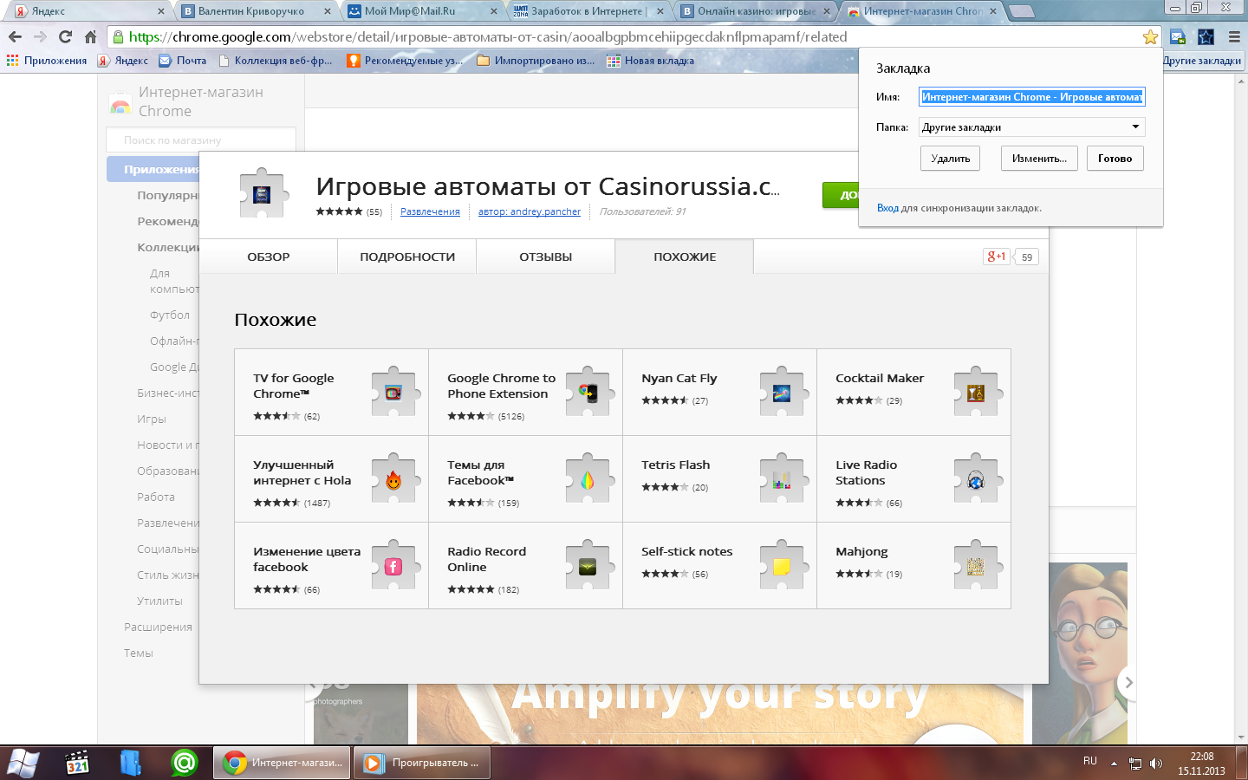The width and height of the screenshot is (1248, 780).
Task: Click the dark star extension icon in toolbar
Action: coord(1206,36)
